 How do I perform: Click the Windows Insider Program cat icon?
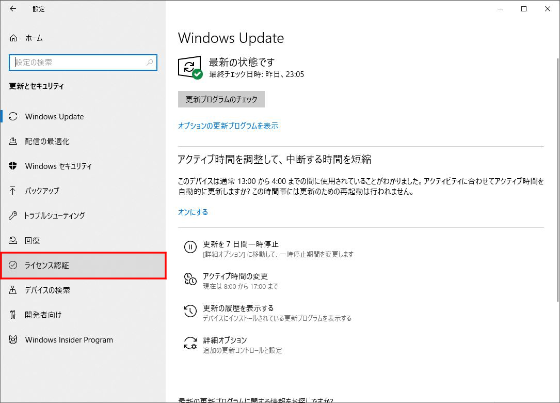[x=13, y=339]
